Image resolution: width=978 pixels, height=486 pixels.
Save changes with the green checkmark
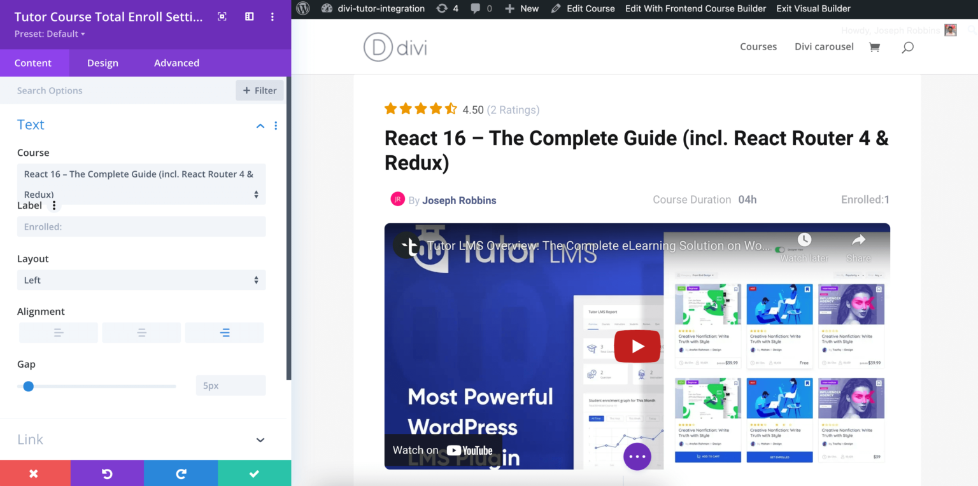254,473
